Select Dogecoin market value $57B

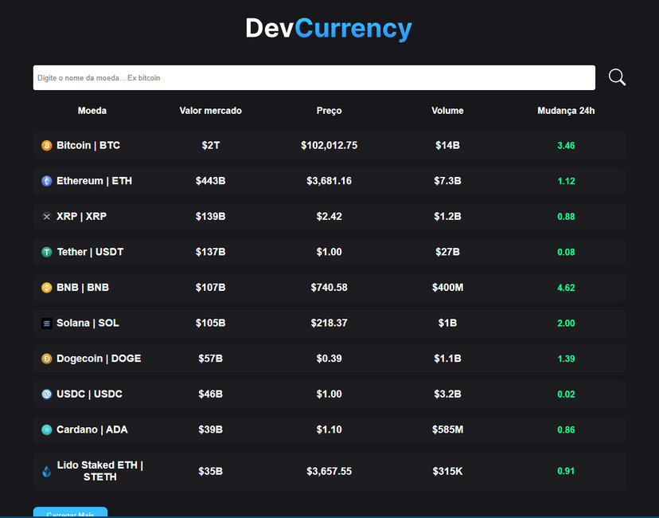coord(211,359)
